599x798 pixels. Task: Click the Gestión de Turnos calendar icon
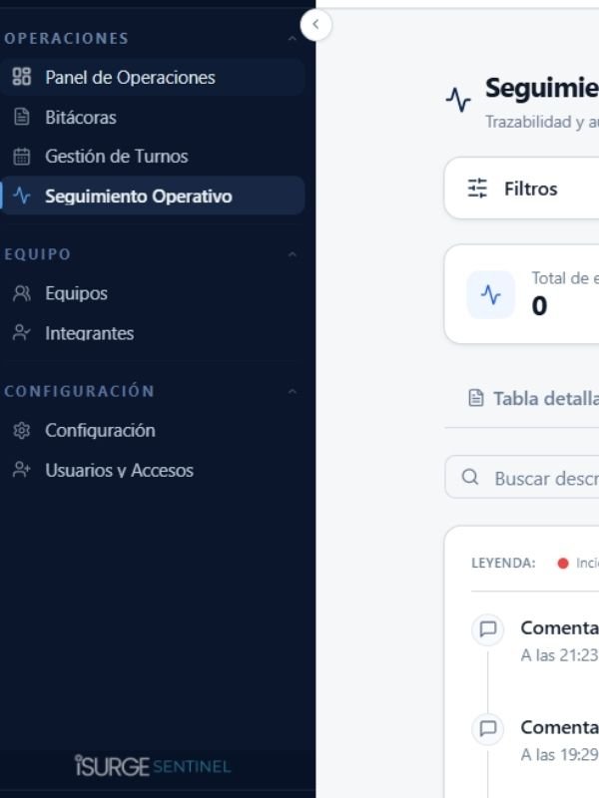22,157
